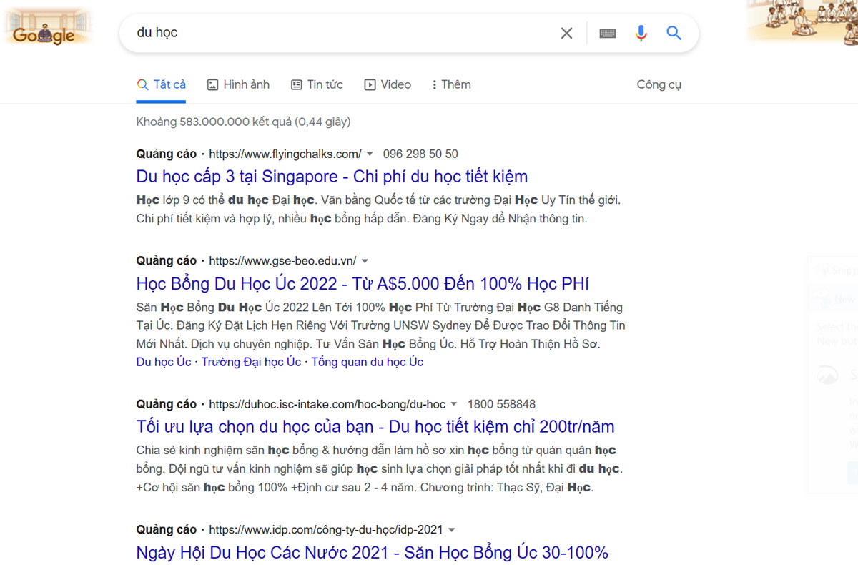Open dropdown arrow beside idp.com URL

click(451, 531)
